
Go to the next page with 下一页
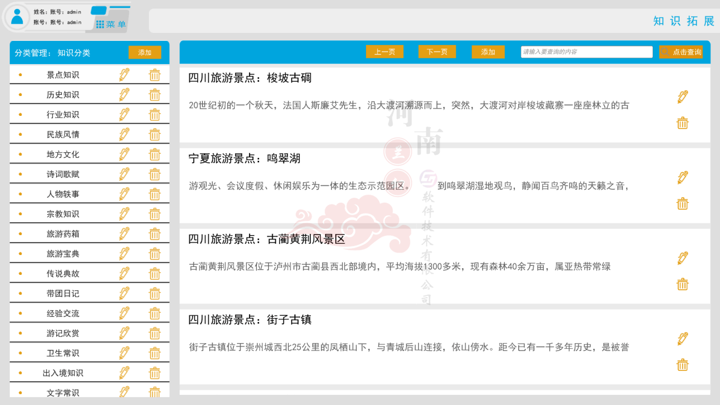point(436,51)
